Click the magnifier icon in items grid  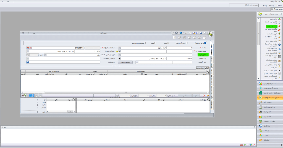click(x=208, y=73)
